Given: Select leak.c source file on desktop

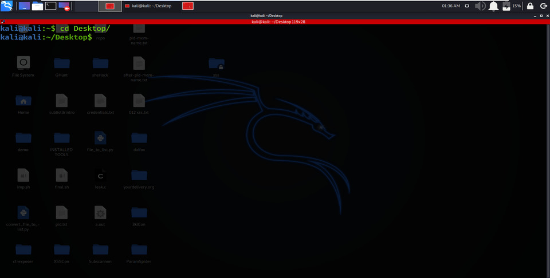Looking at the screenshot, I should (100, 178).
